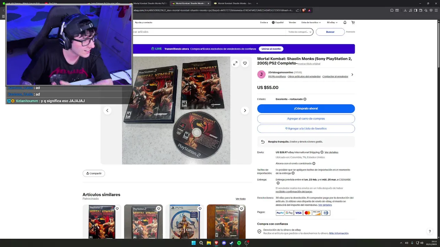The width and height of the screenshot is (440, 247).
Task: Click the ¡Cómpralo ahora! button
Action: click(306, 108)
